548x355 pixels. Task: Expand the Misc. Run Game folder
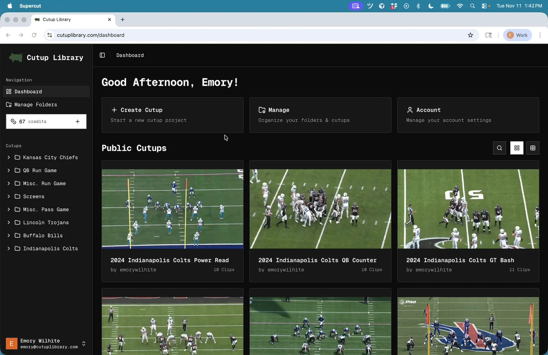point(9,183)
